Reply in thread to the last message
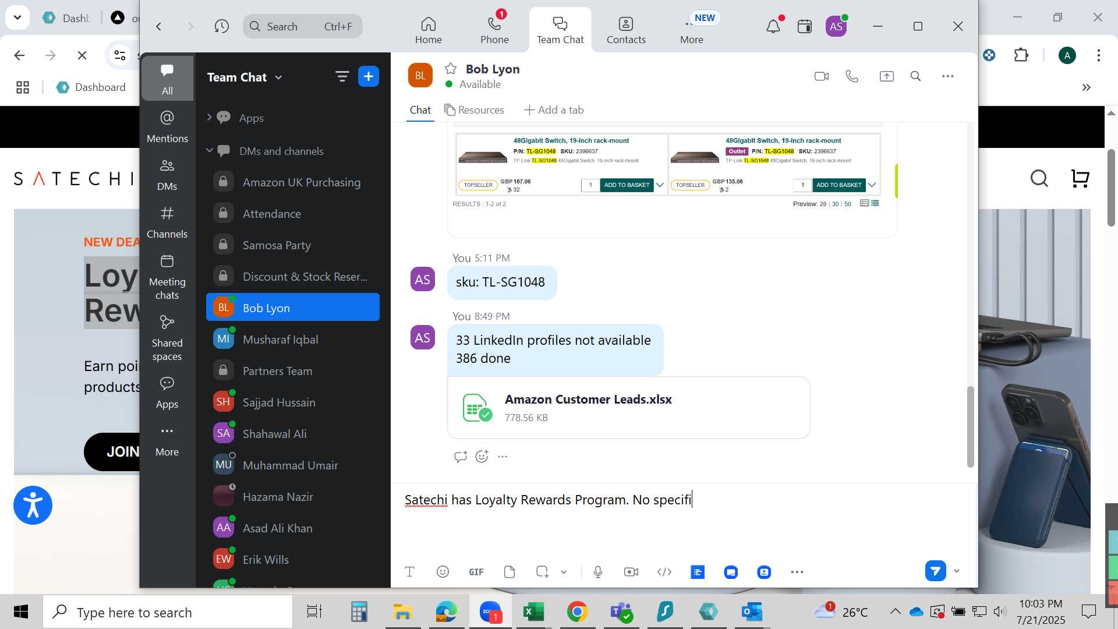 [460, 457]
